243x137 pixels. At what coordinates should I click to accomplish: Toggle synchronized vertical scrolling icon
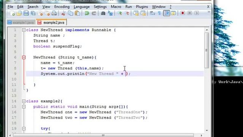[136, 13]
